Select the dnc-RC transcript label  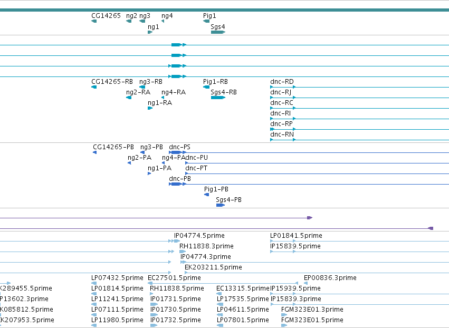point(282,103)
